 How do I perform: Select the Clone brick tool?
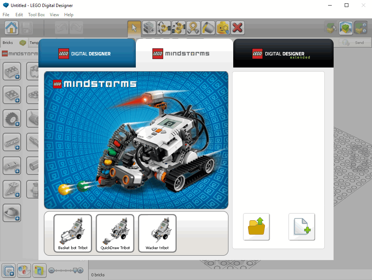149,28
